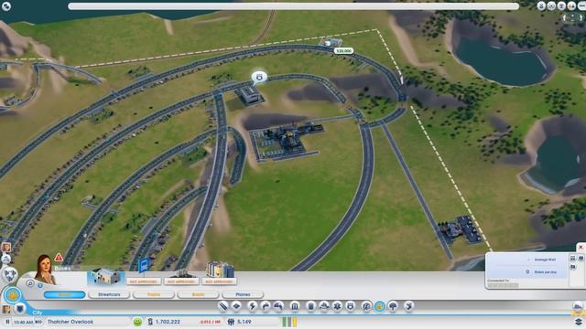Open the Education menu icon
Image resolution: width=586 pixels, height=329 pixels.
pyautogui.click(x=366, y=306)
